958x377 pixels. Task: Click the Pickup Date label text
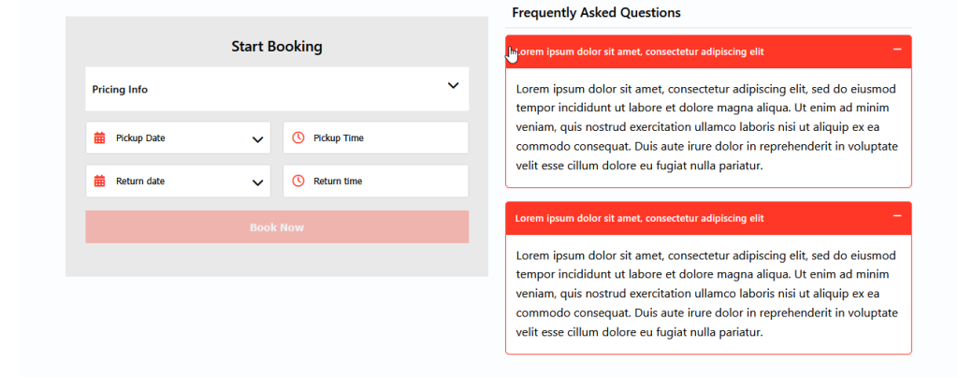pyautogui.click(x=140, y=138)
